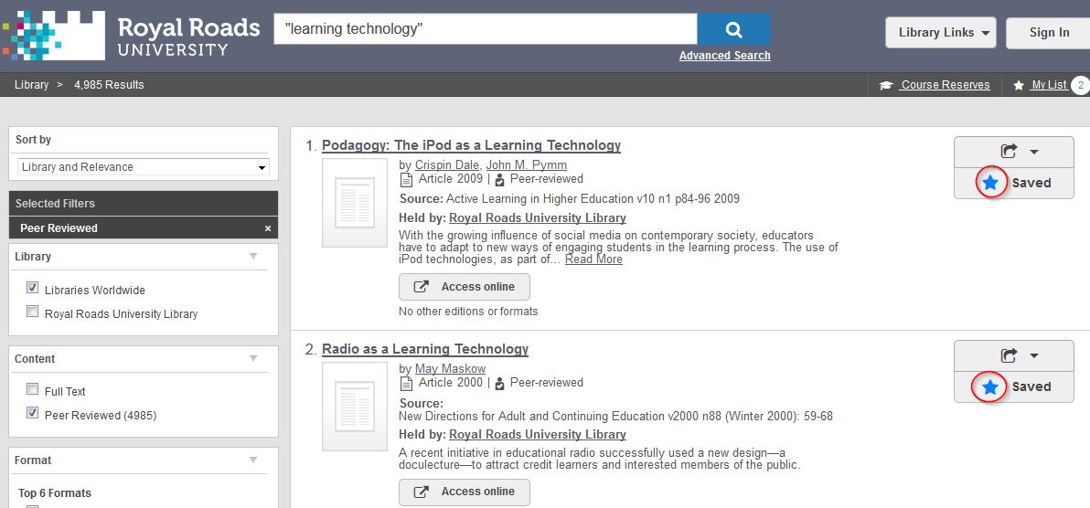Click the Selected Filters header
This screenshot has height=508, width=1090.
pyautogui.click(x=144, y=204)
